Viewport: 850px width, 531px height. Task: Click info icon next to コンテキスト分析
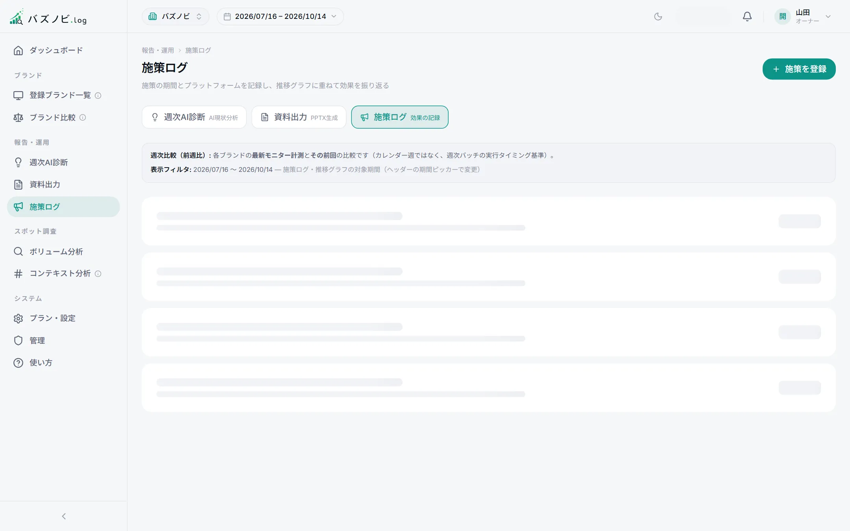point(98,274)
